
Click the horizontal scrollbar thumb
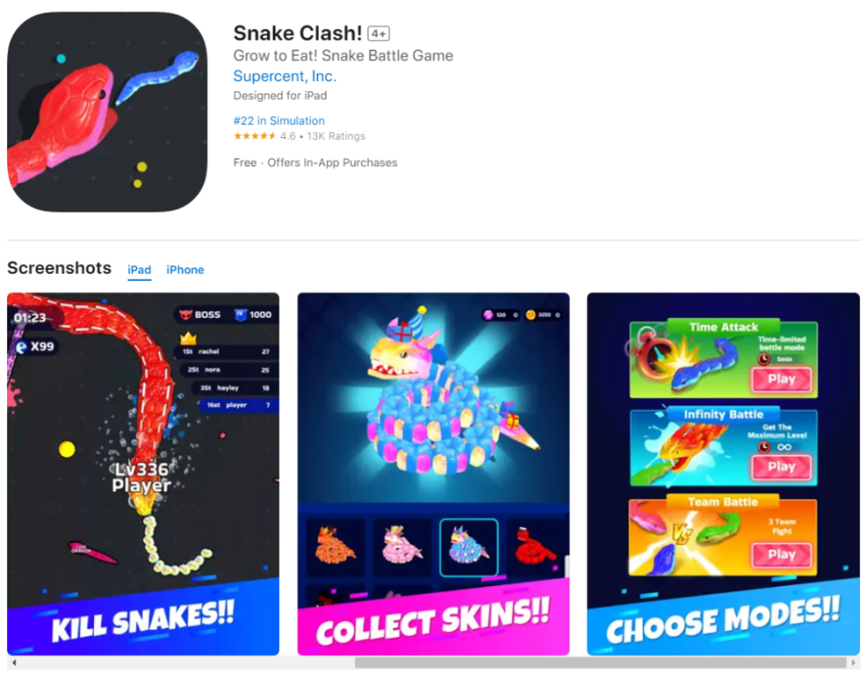tap(601, 662)
